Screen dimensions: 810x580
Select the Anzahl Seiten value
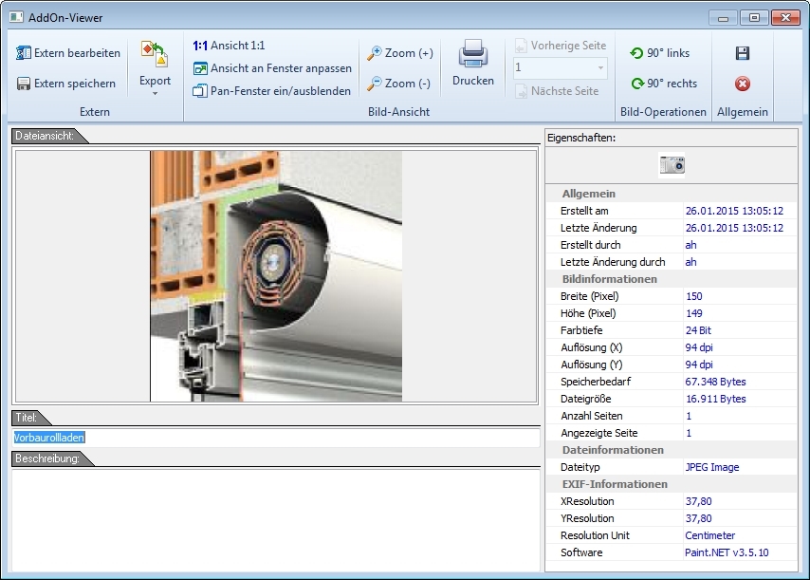[x=689, y=416]
